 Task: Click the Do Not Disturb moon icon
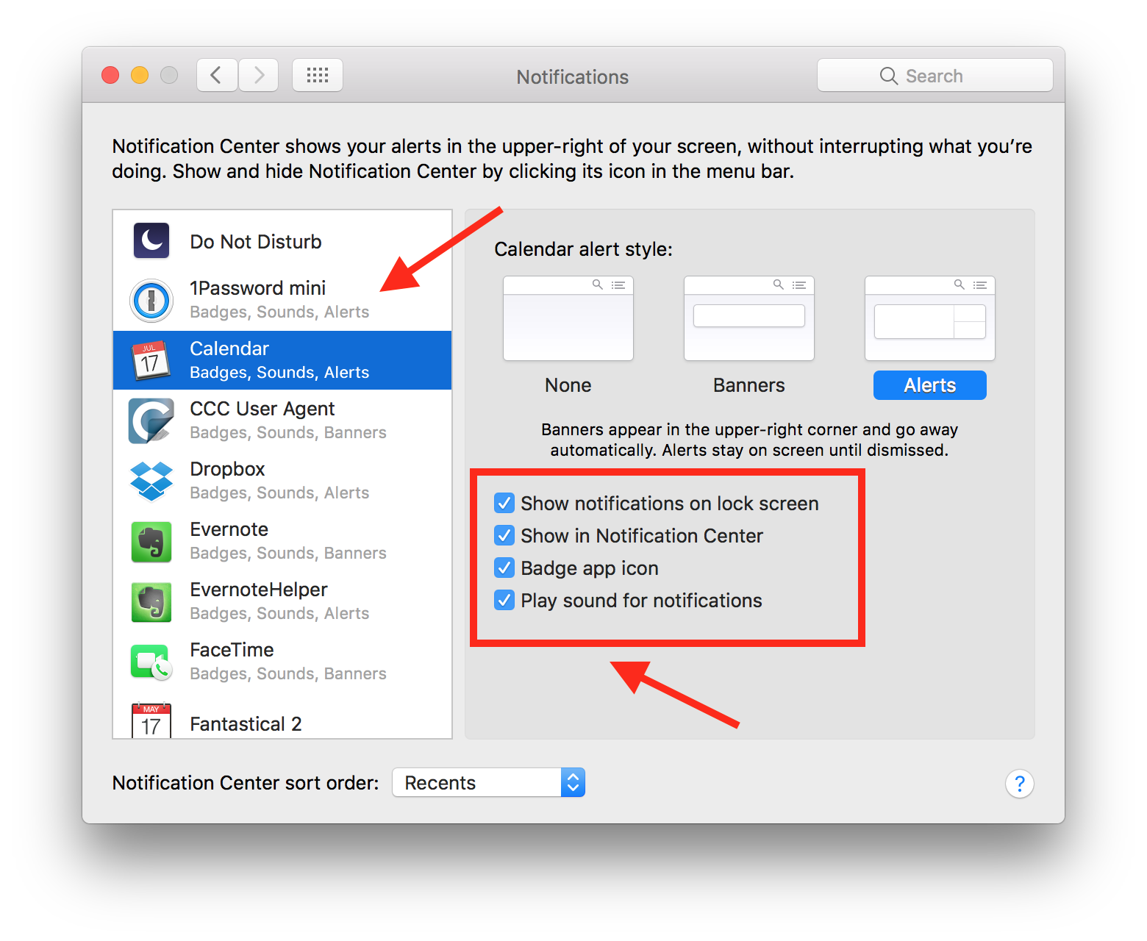click(x=151, y=240)
